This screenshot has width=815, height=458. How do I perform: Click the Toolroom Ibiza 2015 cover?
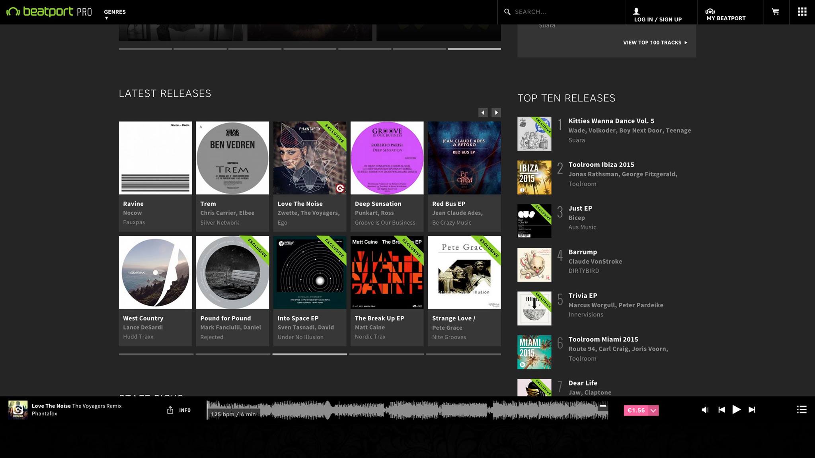(534, 177)
